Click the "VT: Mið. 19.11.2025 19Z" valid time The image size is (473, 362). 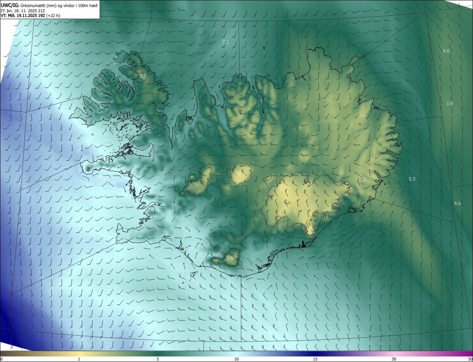(24, 16)
